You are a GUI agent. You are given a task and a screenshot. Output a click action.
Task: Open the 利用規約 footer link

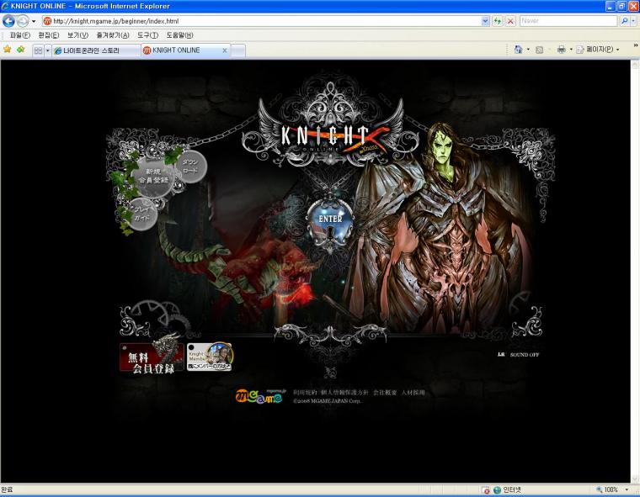(304, 393)
